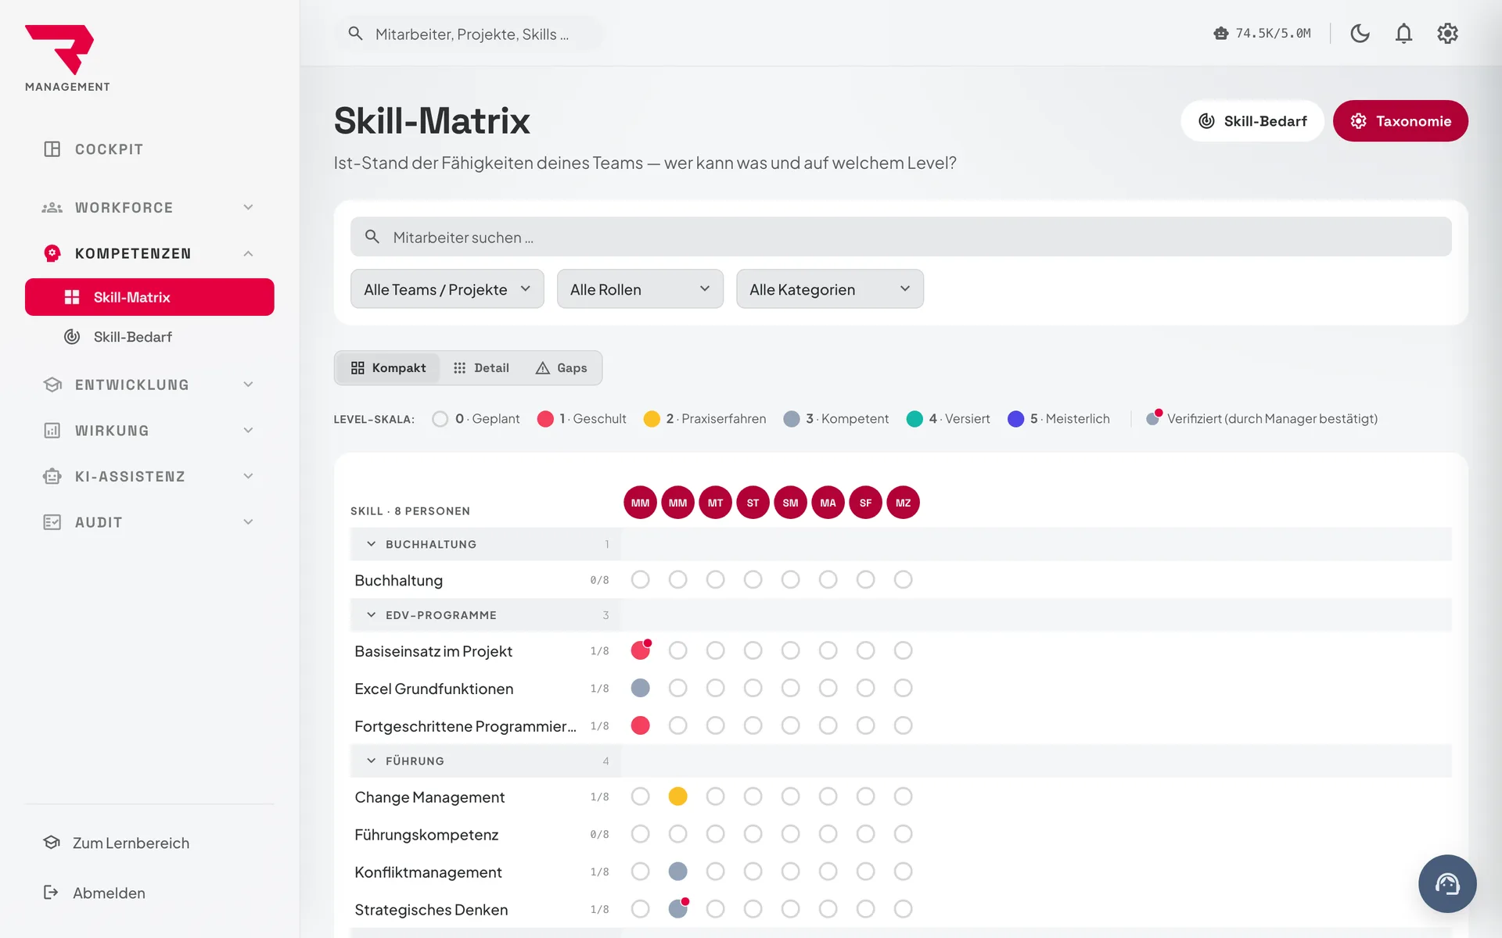Screen dimensions: 1502x938
Task: Collapse the EDV-Programme category
Action: click(371, 615)
